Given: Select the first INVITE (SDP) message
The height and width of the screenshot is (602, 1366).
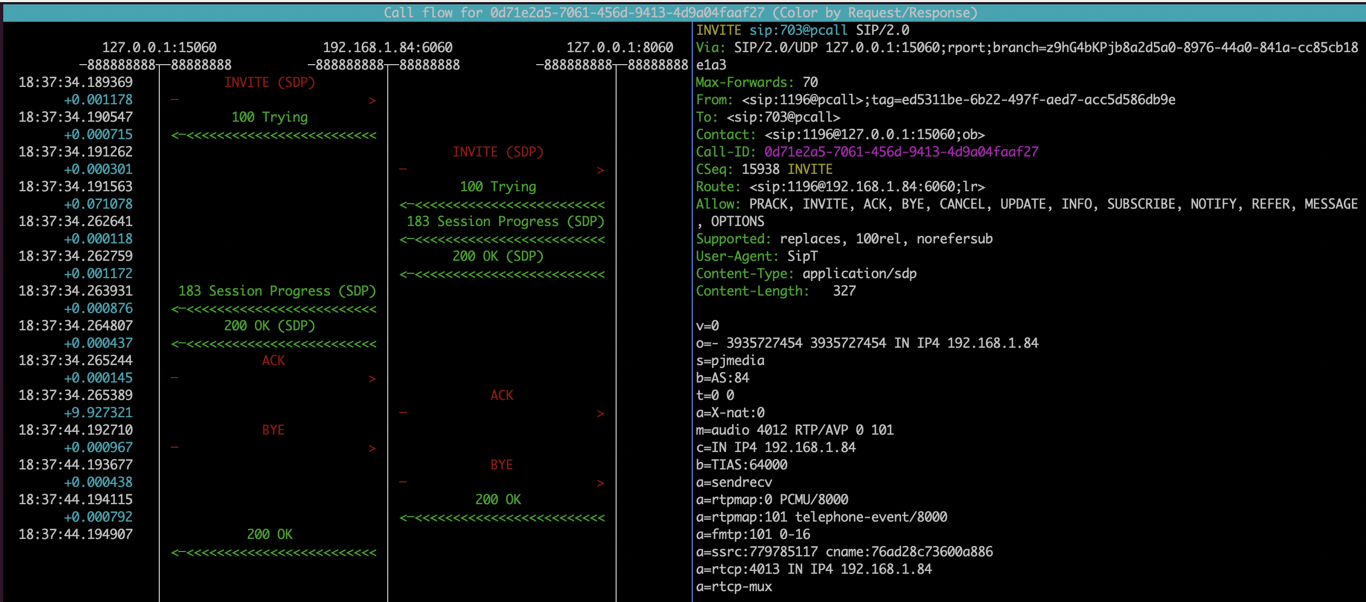Looking at the screenshot, I should pos(270,83).
